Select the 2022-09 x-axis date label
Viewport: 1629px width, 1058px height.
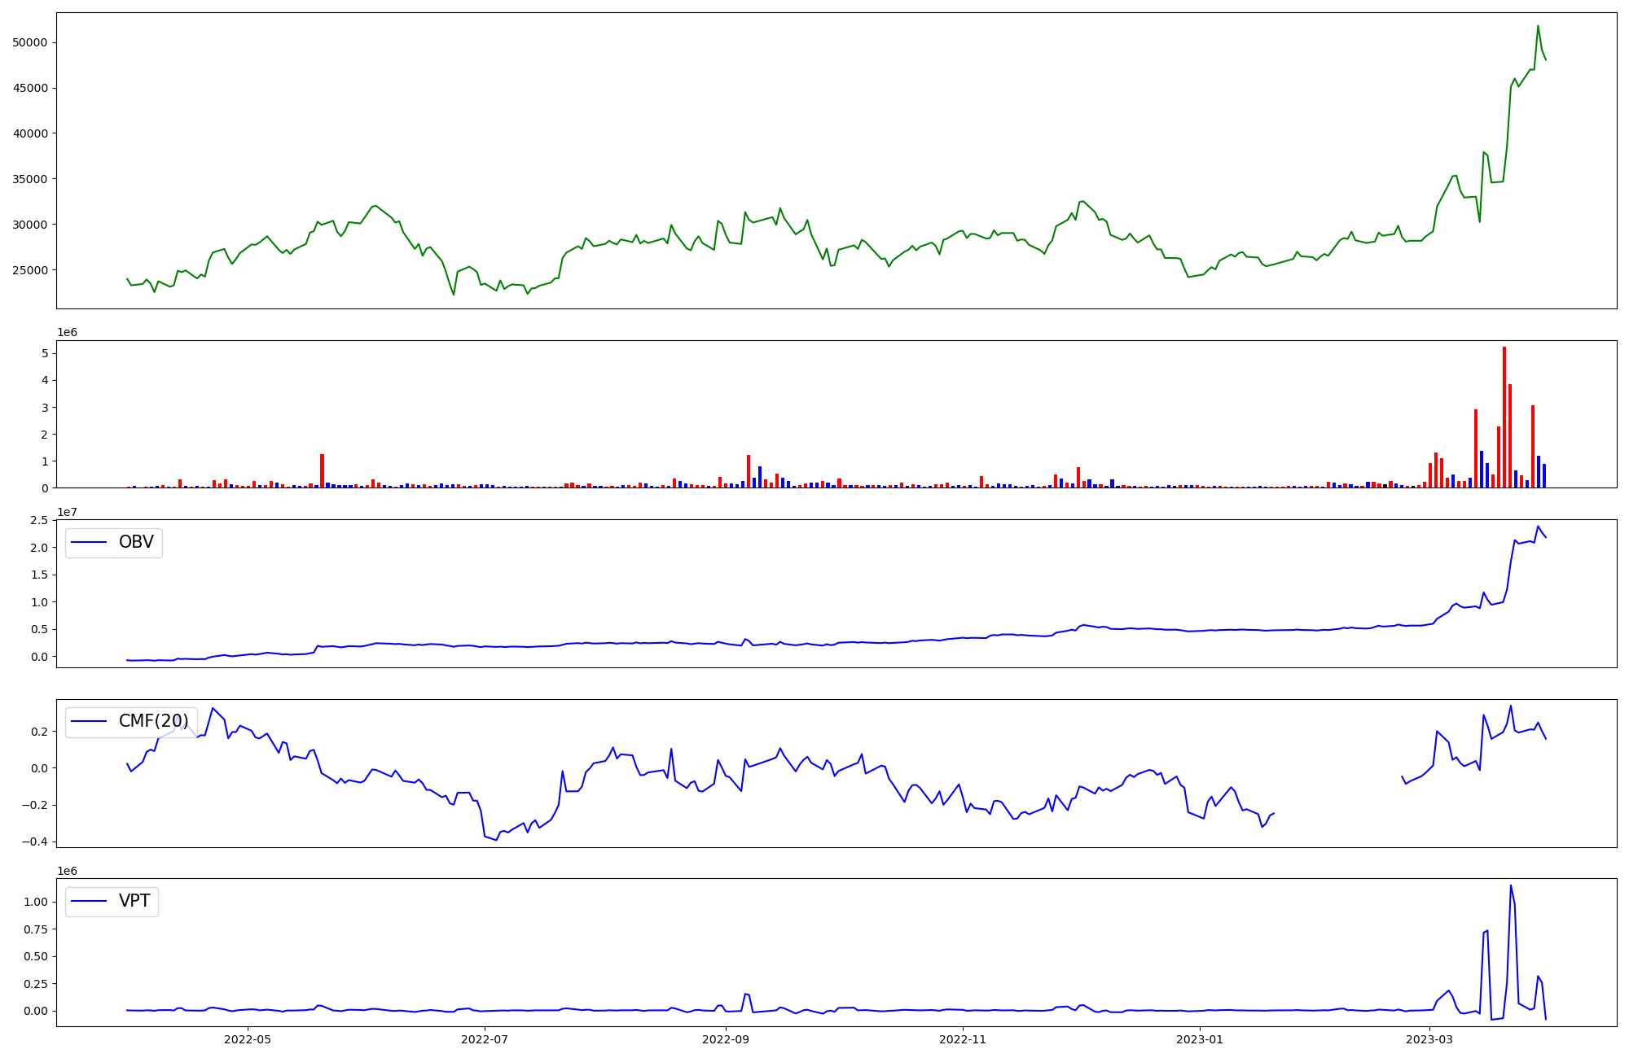pos(725,1039)
